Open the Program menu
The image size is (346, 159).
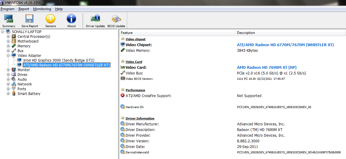point(7,9)
